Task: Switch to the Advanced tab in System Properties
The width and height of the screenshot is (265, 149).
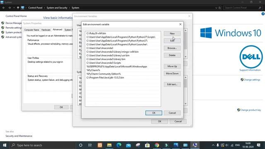Action: pos(57,29)
